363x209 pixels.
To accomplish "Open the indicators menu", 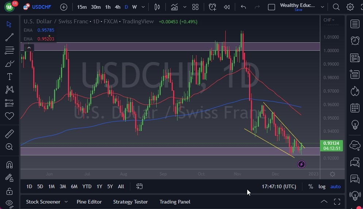I will click(174, 7).
